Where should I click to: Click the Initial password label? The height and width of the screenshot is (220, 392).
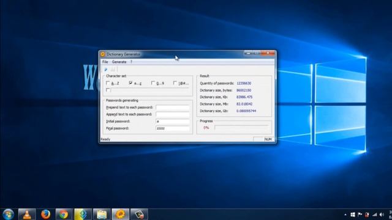pyautogui.click(x=118, y=122)
